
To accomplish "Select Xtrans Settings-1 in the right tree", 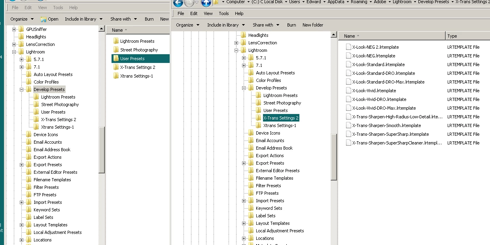I will [280, 125].
